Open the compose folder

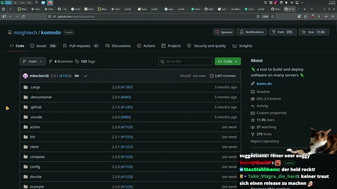37,157
